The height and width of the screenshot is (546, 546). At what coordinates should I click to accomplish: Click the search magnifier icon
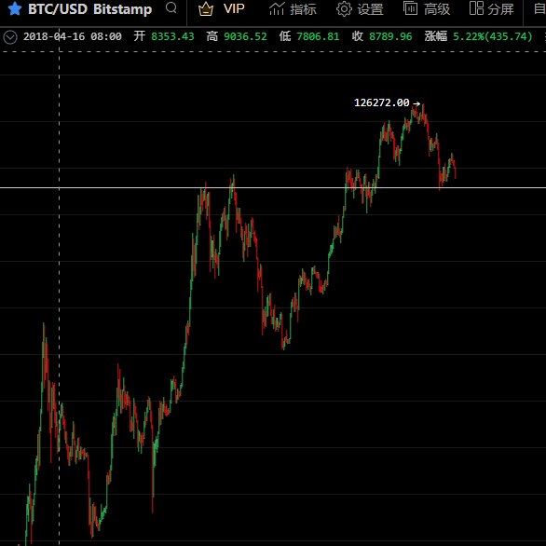pyautogui.click(x=171, y=7)
